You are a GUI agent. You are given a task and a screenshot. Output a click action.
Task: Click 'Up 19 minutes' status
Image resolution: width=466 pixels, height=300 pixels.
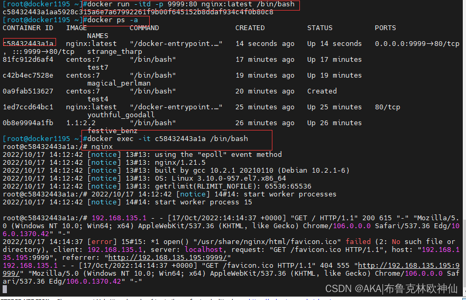click(334, 76)
